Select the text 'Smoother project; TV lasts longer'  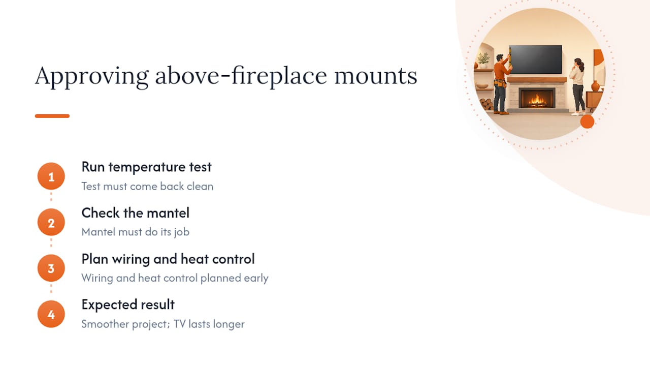point(163,324)
